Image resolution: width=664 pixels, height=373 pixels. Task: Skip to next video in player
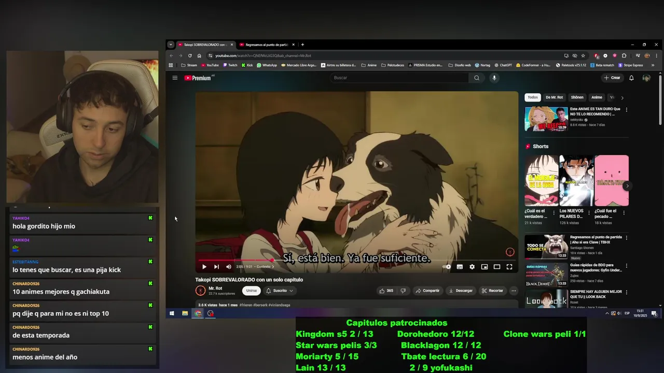(x=216, y=267)
